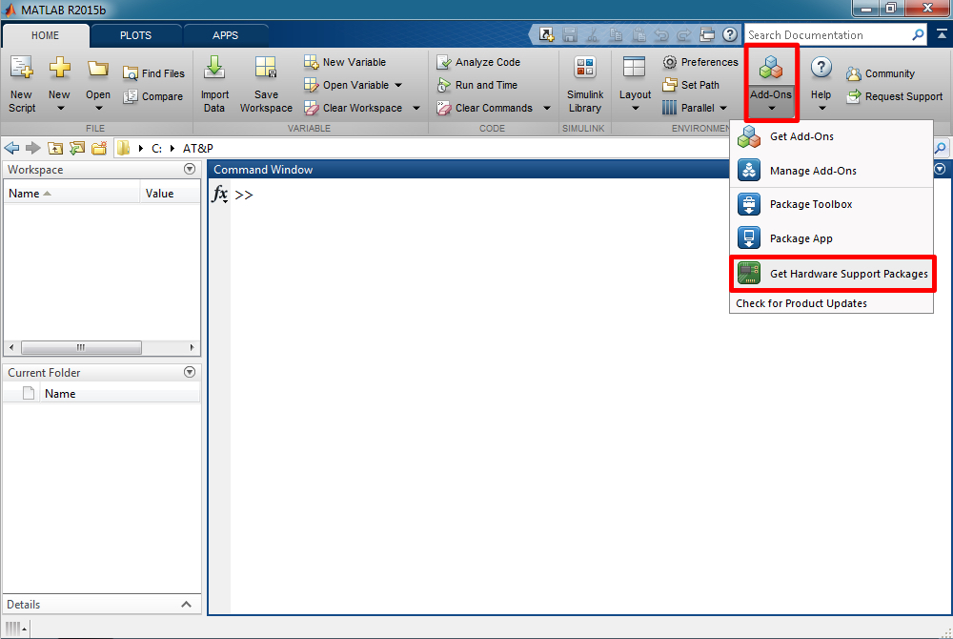Sort Workspace by the Name column

point(71,194)
